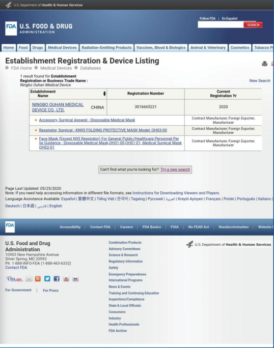Select English language link
The height and width of the screenshot is (348, 274).
pos(56,206)
